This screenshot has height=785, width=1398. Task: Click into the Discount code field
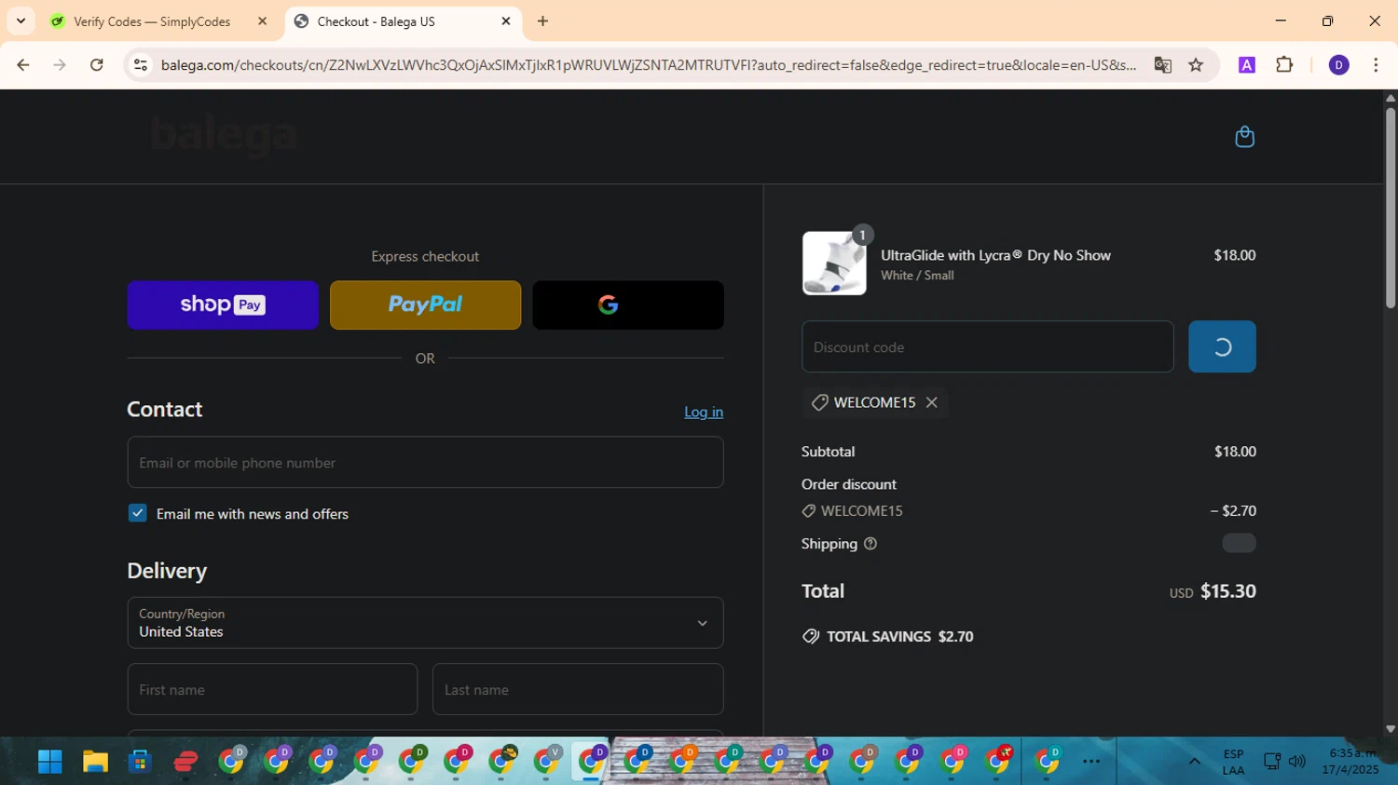[x=987, y=346]
